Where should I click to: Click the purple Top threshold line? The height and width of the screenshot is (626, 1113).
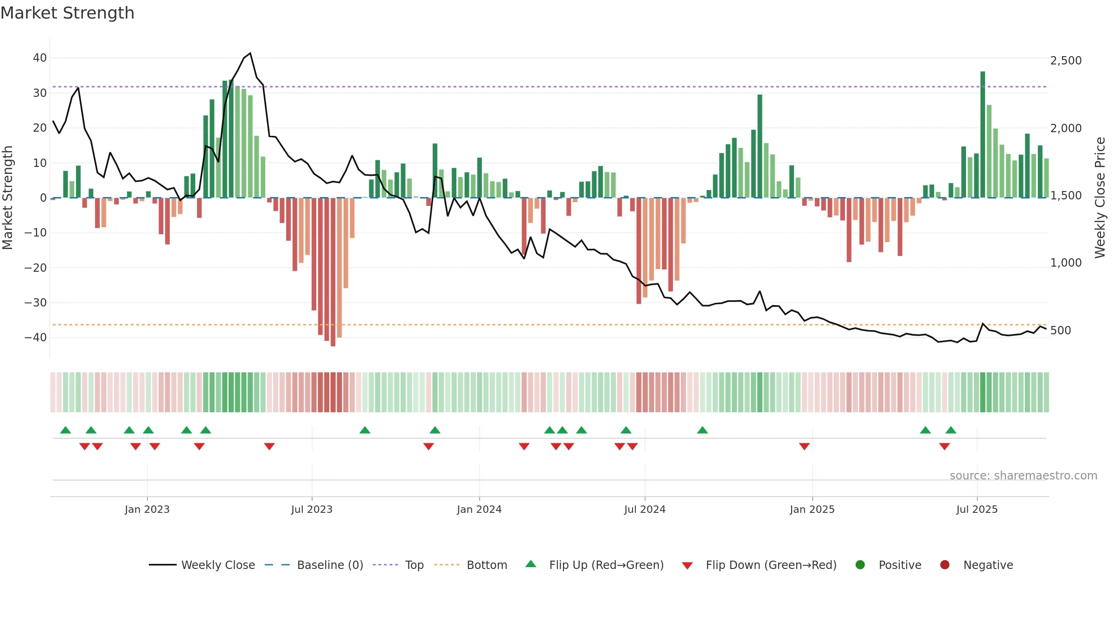[x=550, y=87]
